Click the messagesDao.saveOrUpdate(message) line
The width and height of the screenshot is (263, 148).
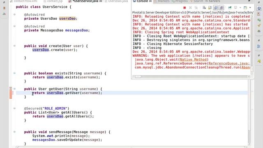pos(67,140)
